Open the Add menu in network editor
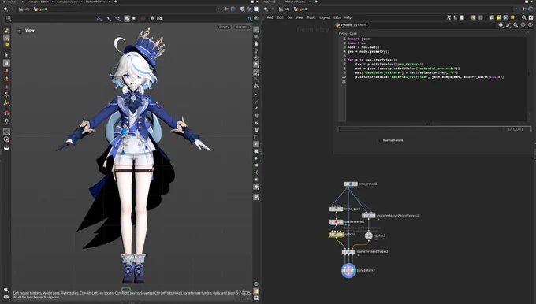 [270, 17]
